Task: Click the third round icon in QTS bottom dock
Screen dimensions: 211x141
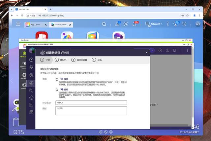Action: (x=111, y=132)
